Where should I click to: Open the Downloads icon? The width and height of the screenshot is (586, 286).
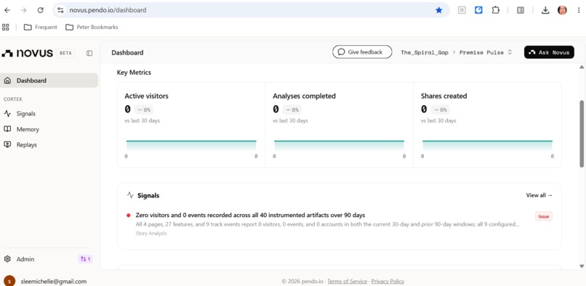pyautogui.click(x=545, y=10)
